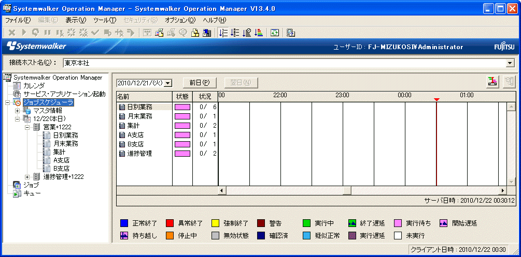The image size is (521, 257).
Task: Open the help icon with question mark
Action: [x=291, y=33]
